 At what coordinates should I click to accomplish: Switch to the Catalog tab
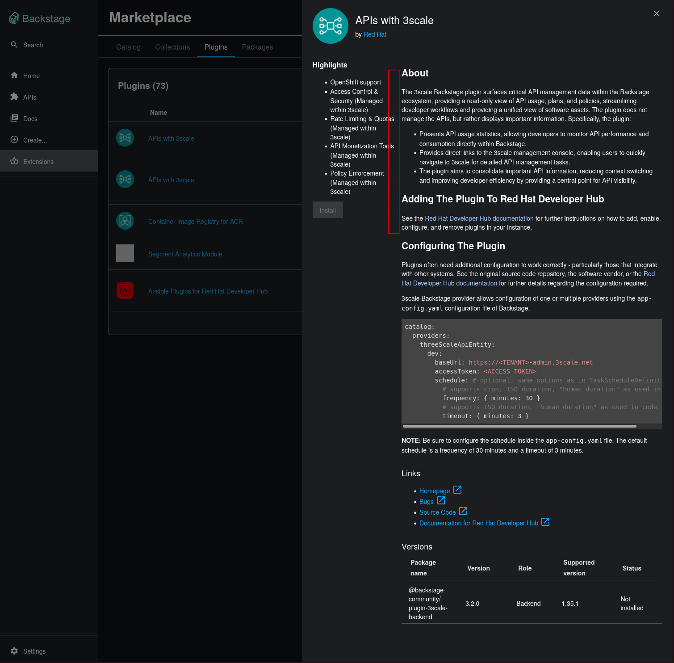128,47
